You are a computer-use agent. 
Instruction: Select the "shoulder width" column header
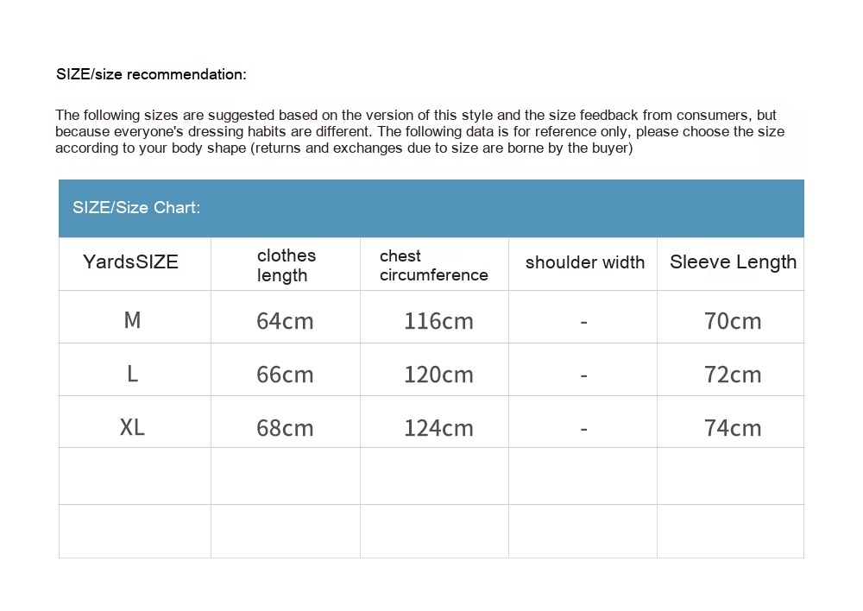(x=584, y=262)
